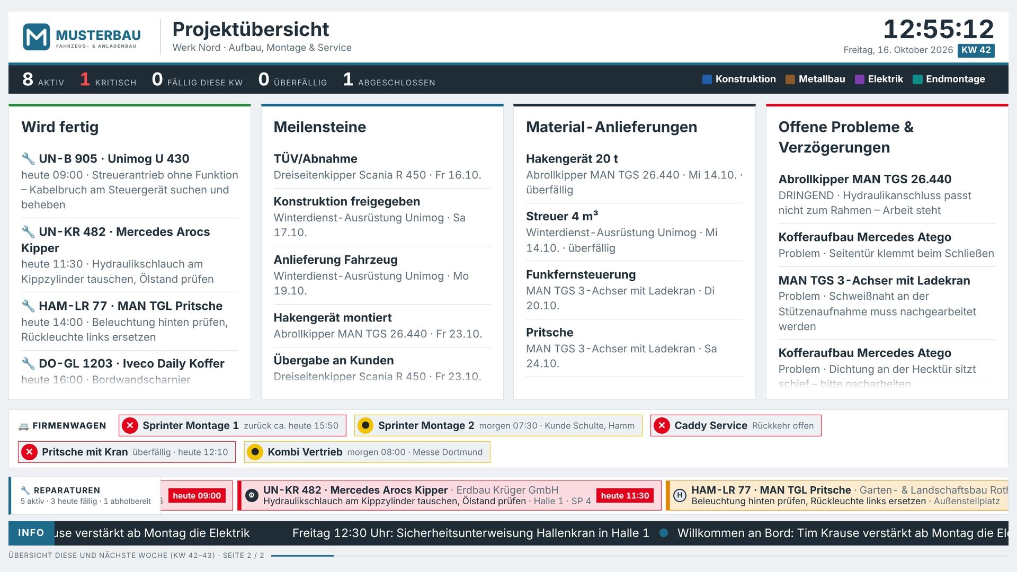Select 'Abrollkipper MAN TGS 26.440' problem entry
The width and height of the screenshot is (1017, 572).
(887, 194)
